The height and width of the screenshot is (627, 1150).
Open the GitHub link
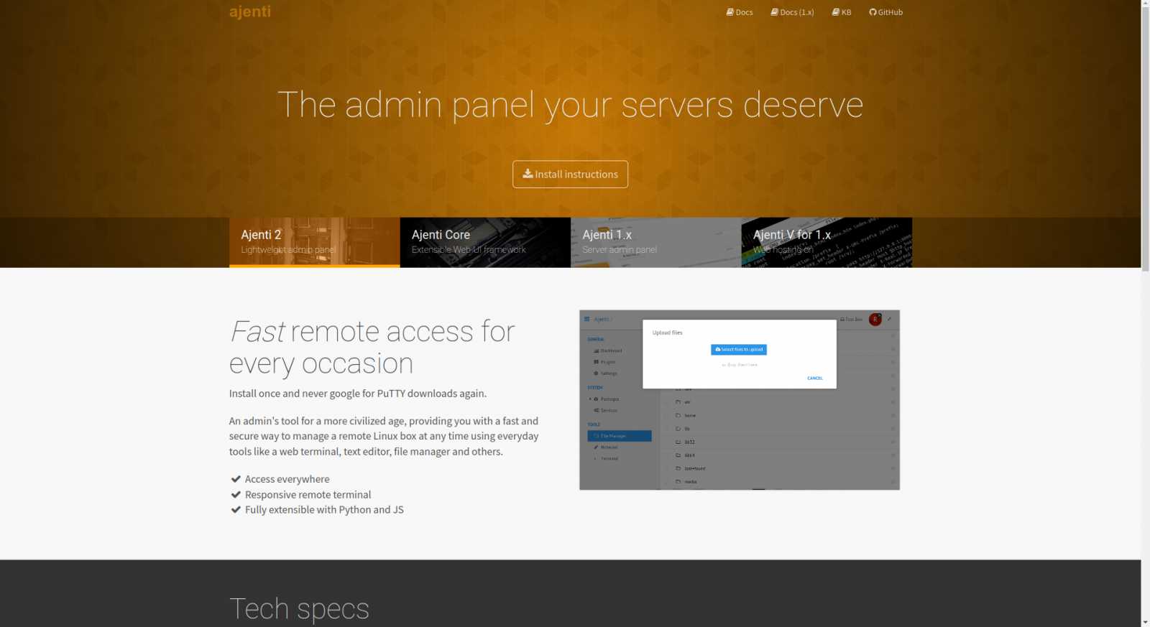[x=885, y=12]
